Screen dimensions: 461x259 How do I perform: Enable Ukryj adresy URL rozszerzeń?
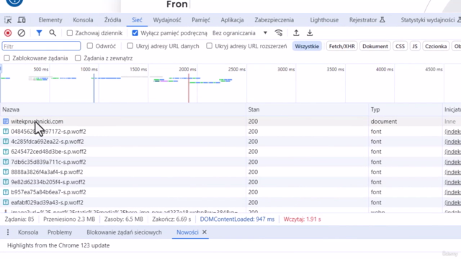tap(209, 46)
